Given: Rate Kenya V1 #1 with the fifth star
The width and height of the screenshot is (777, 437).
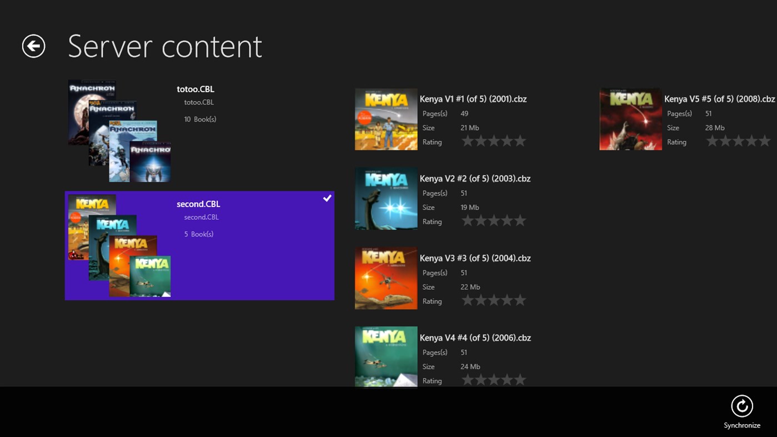Looking at the screenshot, I should [x=519, y=140].
